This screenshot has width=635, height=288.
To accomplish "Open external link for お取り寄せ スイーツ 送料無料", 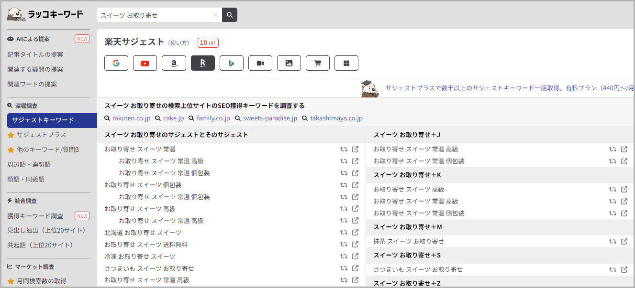I will click(x=355, y=245).
